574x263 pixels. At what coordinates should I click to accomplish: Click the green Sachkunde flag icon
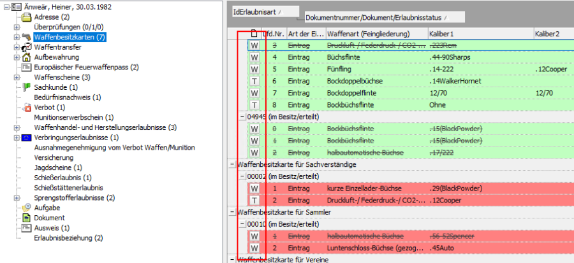tap(26, 87)
